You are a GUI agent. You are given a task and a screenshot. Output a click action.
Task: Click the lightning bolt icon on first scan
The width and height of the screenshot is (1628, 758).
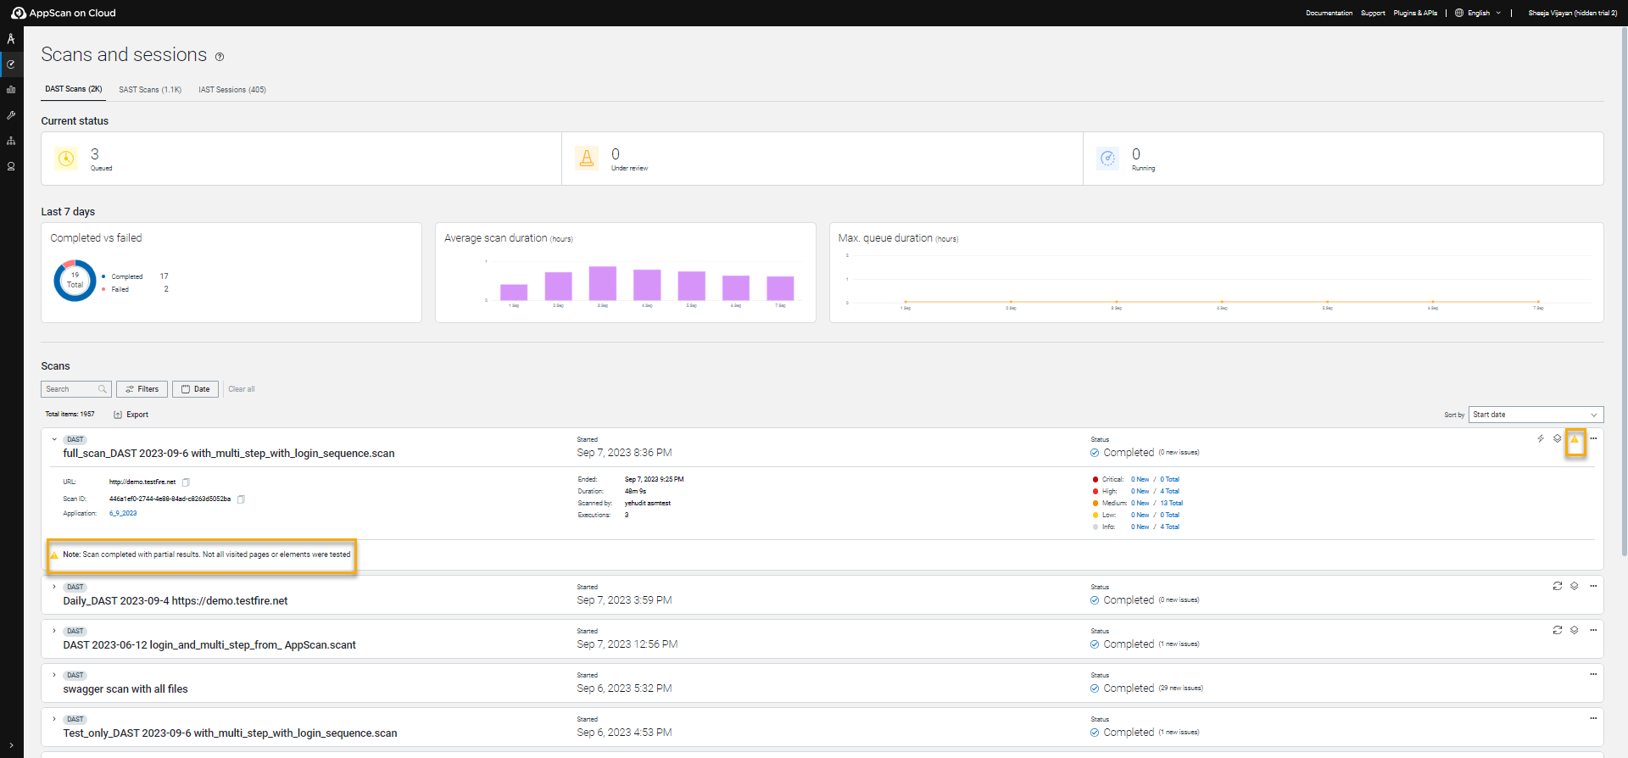[1541, 438]
